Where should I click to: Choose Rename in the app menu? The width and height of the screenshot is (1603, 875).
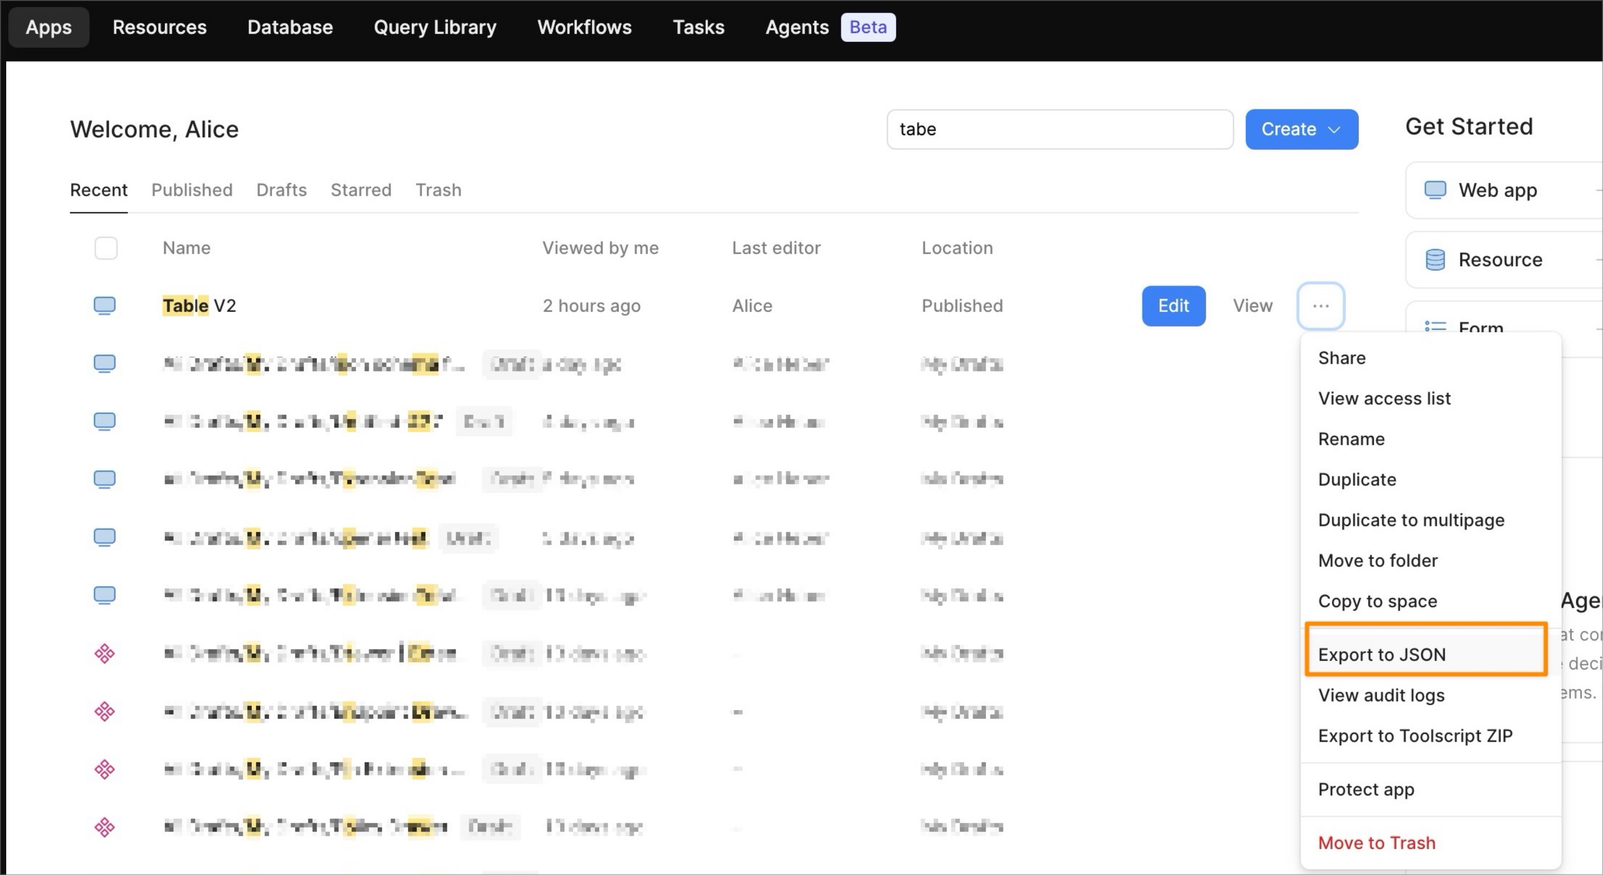coord(1430,439)
